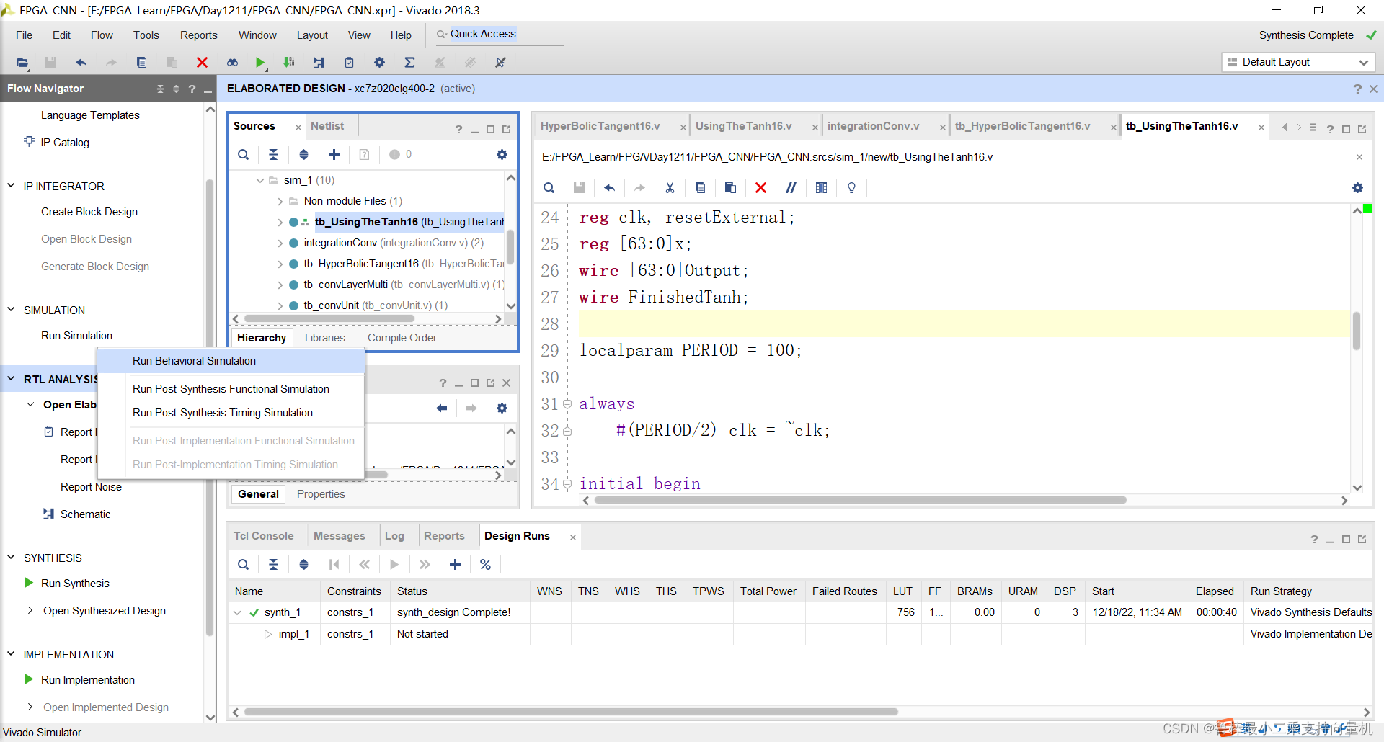The image size is (1384, 742).
Task: Collapse the synth_1 design run row
Action: pyautogui.click(x=237, y=613)
